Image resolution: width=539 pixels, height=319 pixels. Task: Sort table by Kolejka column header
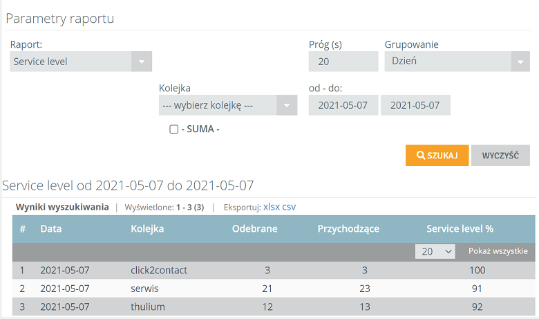147,229
